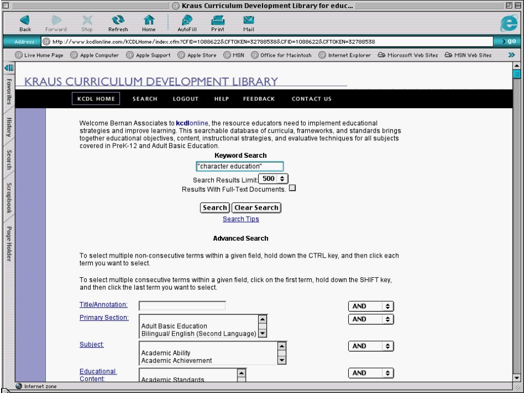Open the Apple Support favorite
Screen dimensions: 524x393
(148, 55)
